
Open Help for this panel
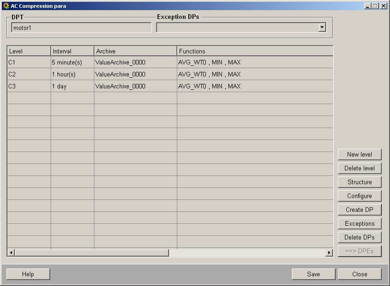(28, 274)
